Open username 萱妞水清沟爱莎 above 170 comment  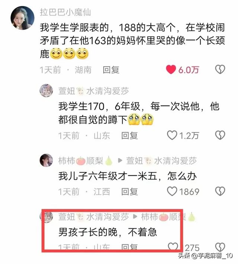93,91
